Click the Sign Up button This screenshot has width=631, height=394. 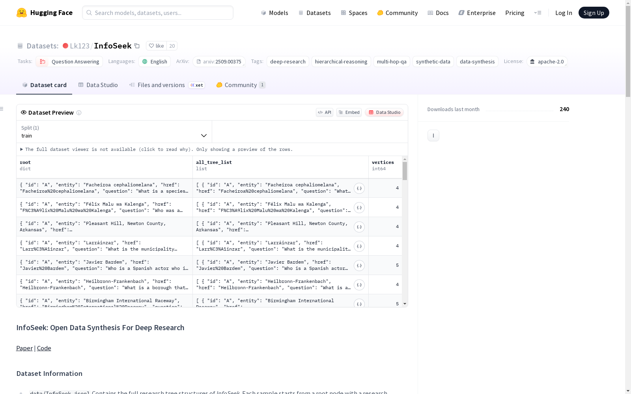coord(594,13)
